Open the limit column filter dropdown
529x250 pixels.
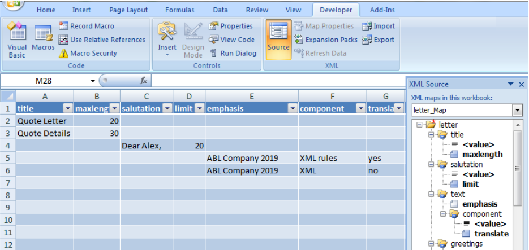coord(199,108)
